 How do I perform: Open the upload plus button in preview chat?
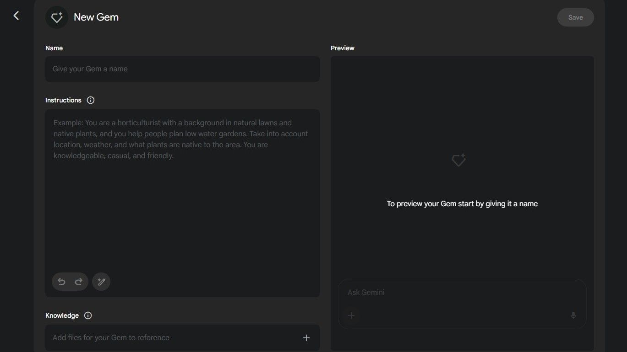[351, 315]
